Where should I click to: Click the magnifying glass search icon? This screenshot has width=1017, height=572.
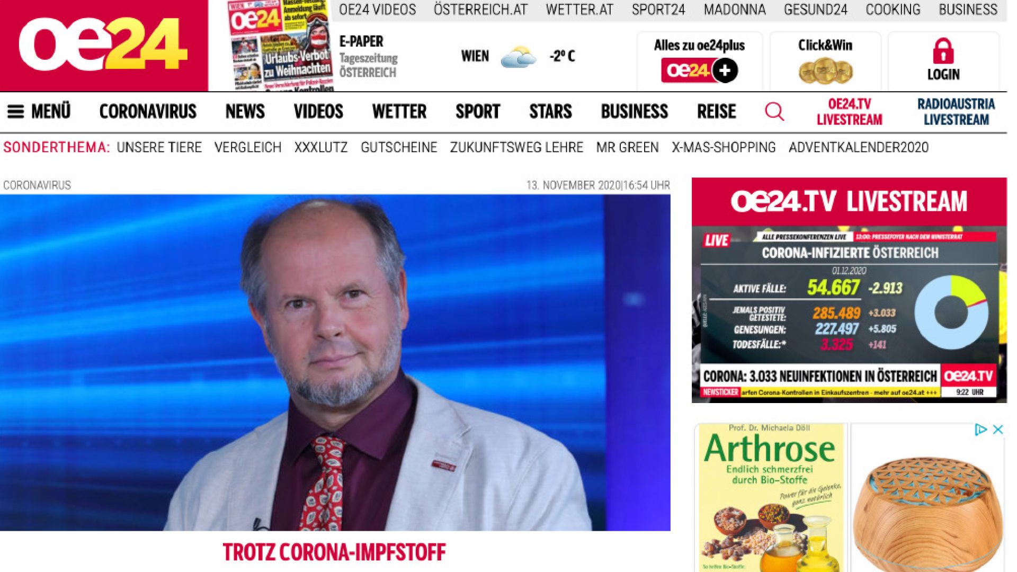tap(774, 112)
